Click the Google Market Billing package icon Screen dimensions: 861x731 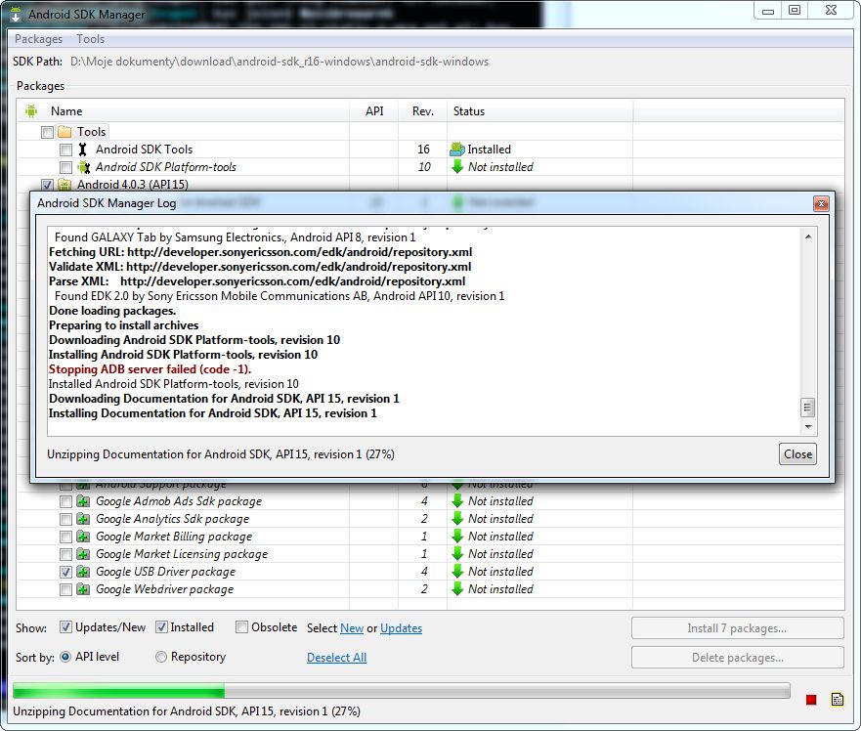click(83, 536)
